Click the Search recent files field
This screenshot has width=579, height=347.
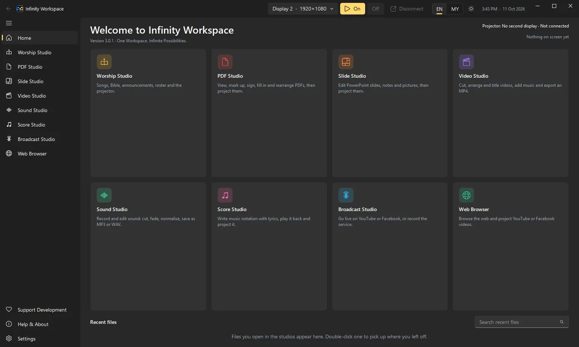(522, 322)
